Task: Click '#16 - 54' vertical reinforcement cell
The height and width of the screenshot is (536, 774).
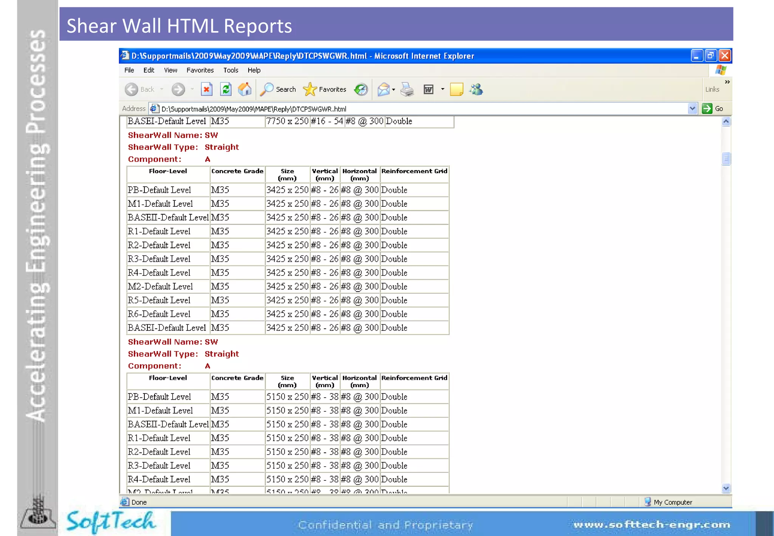Action: pos(327,121)
